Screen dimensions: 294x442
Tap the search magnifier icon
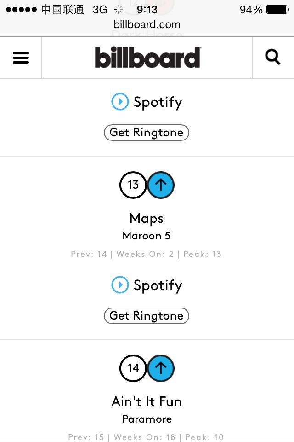click(272, 58)
